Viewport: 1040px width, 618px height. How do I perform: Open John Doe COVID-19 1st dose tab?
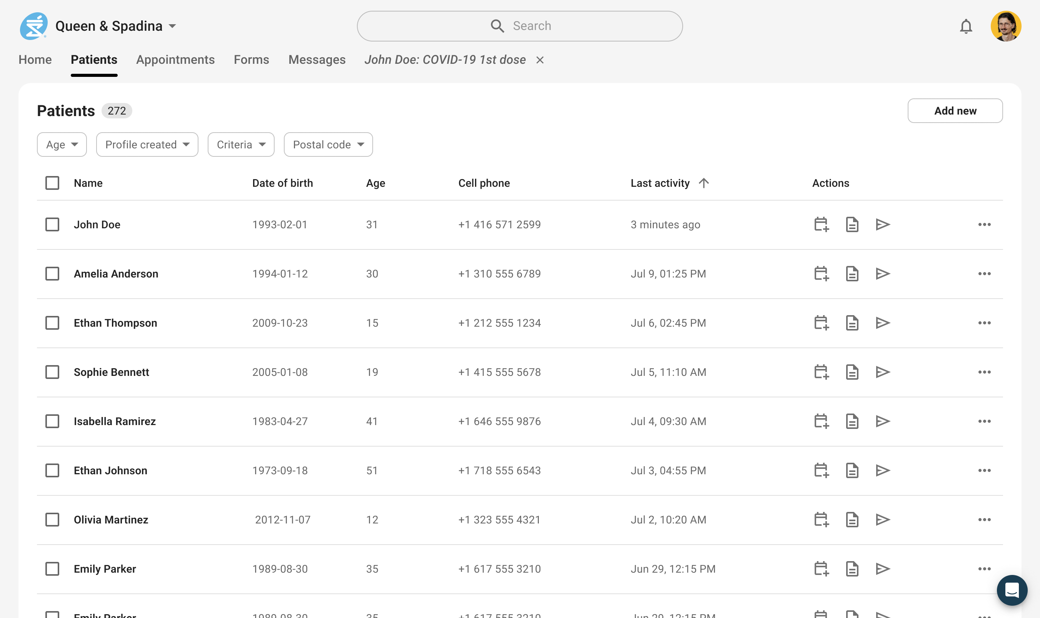445,60
